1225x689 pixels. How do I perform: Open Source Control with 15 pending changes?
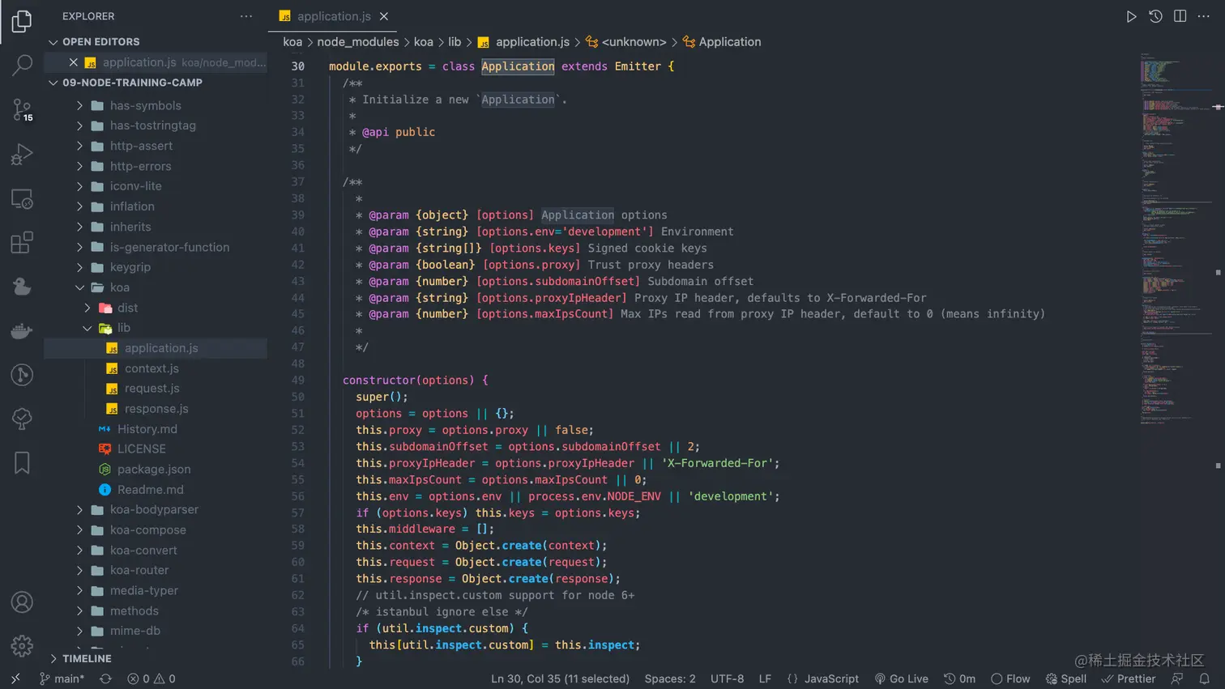pyautogui.click(x=22, y=109)
